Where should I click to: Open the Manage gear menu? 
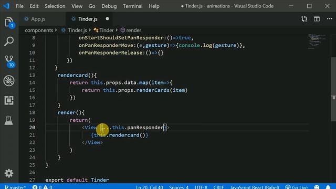tap(9, 173)
